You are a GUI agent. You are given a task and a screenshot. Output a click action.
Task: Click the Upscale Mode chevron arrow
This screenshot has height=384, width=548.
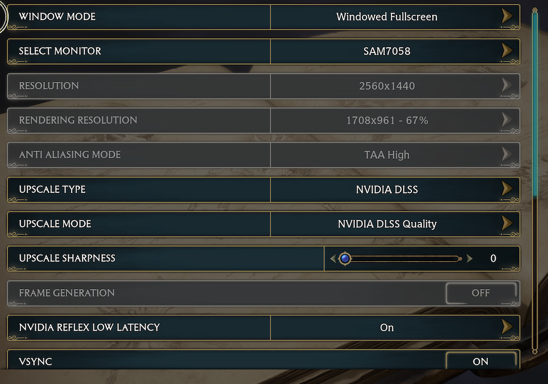tap(507, 224)
